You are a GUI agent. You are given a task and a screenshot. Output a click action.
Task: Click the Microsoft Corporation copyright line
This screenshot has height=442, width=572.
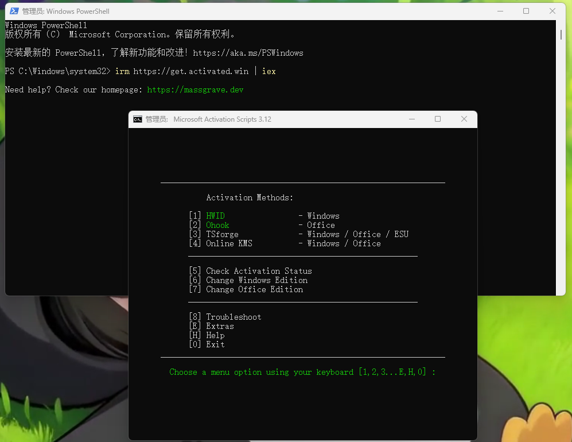tap(120, 34)
